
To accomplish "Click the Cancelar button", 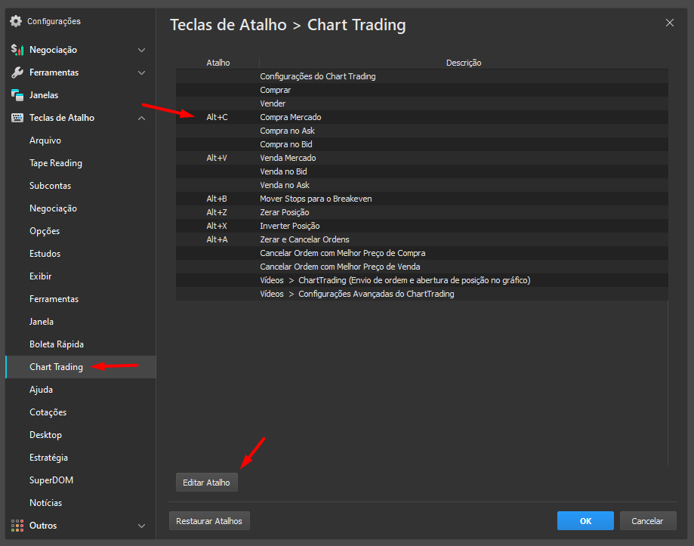I will 647,521.
